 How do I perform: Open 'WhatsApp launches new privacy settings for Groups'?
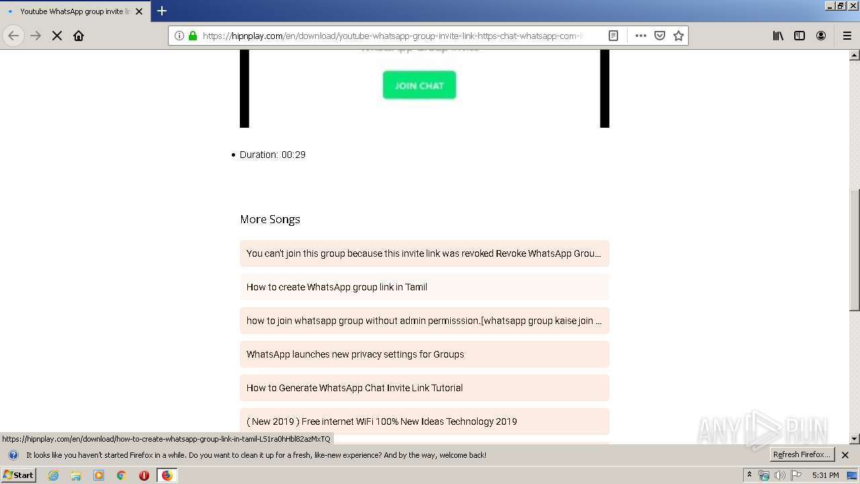425,354
